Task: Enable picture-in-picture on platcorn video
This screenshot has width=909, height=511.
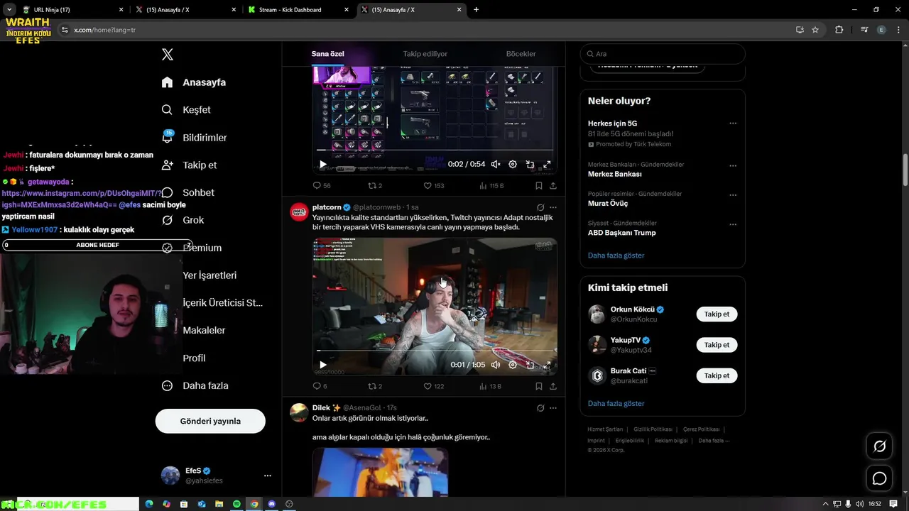Action: pos(530,366)
